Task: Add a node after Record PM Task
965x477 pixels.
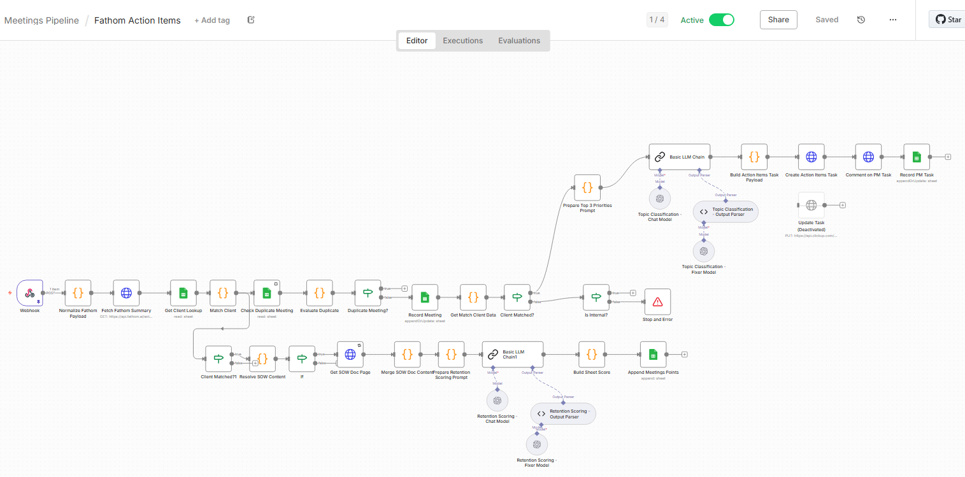Action: tap(948, 157)
